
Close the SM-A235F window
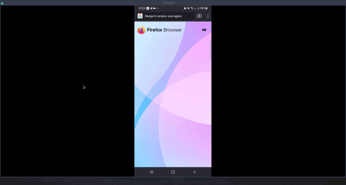(344, 3)
